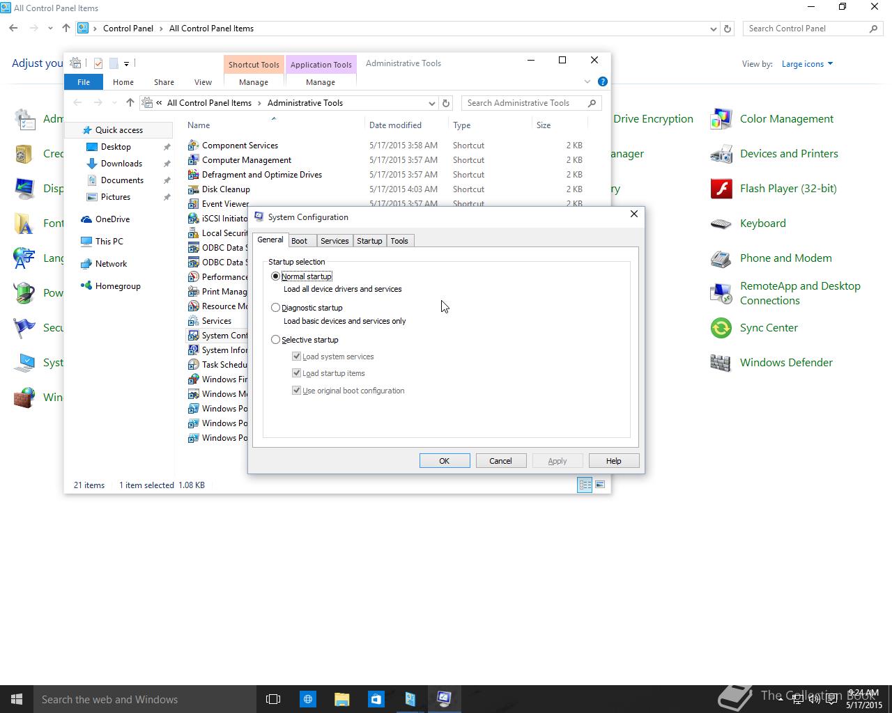This screenshot has width=892, height=713.
Task: Click Help in System Configuration
Action: (x=614, y=461)
